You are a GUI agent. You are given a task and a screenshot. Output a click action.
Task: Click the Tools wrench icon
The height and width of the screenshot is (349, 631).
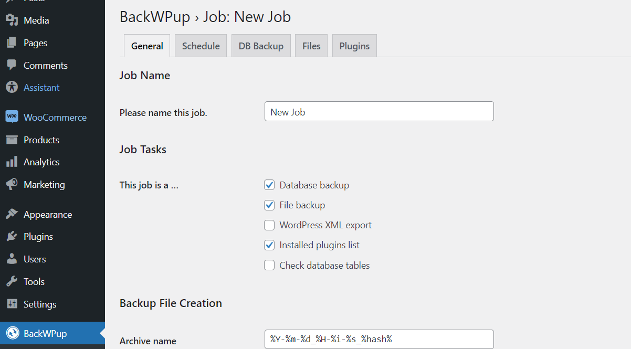point(12,282)
